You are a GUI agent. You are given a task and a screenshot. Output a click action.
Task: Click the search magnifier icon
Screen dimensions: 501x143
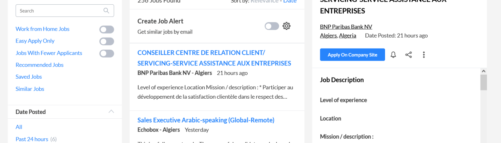(106, 11)
